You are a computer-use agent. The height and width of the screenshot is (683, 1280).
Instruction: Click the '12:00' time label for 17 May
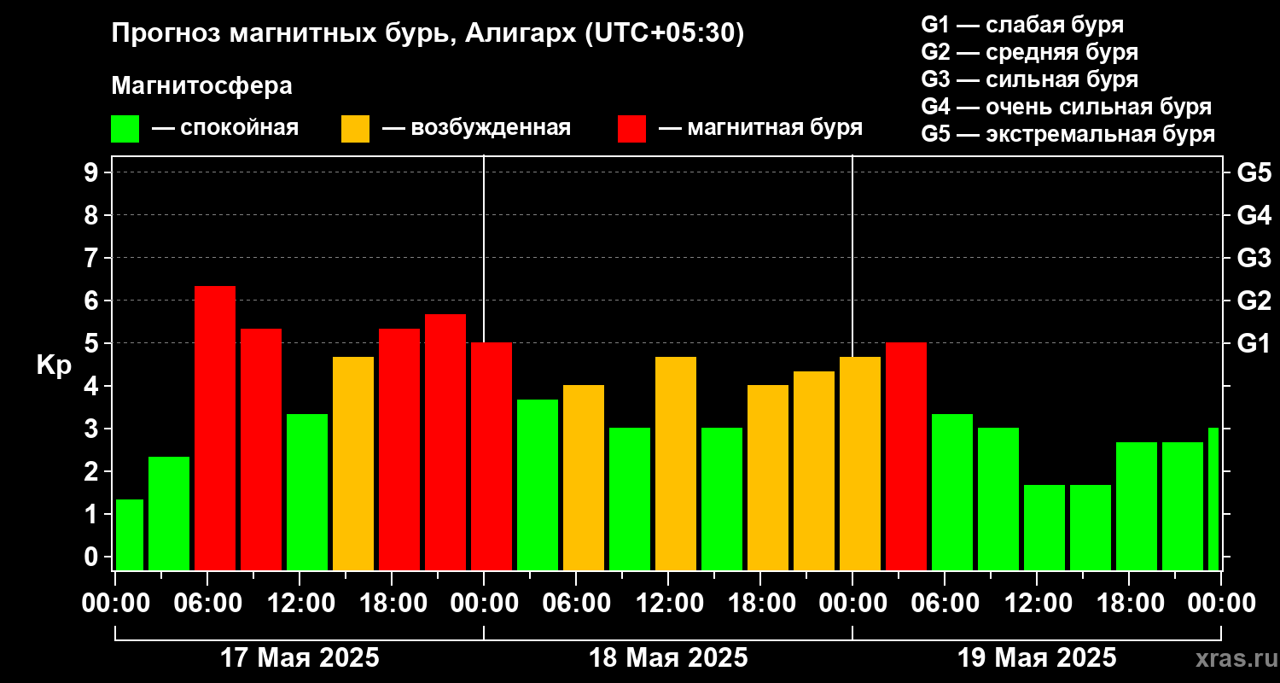(300, 603)
